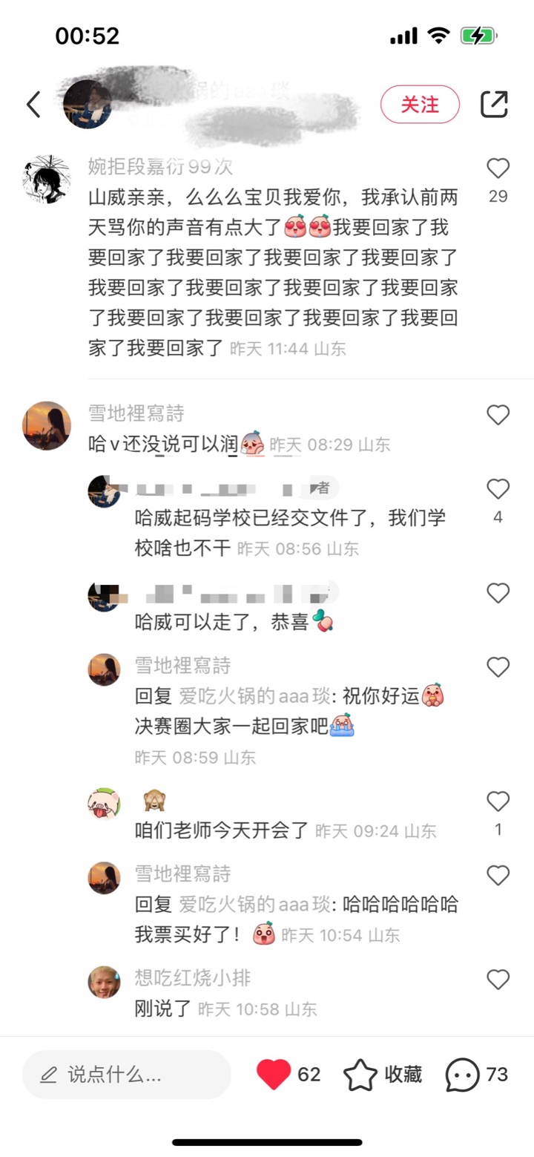534x1157 pixels.
Task: Open the pig avatar of the monkey-emoji commenter
Action: [x=104, y=804]
